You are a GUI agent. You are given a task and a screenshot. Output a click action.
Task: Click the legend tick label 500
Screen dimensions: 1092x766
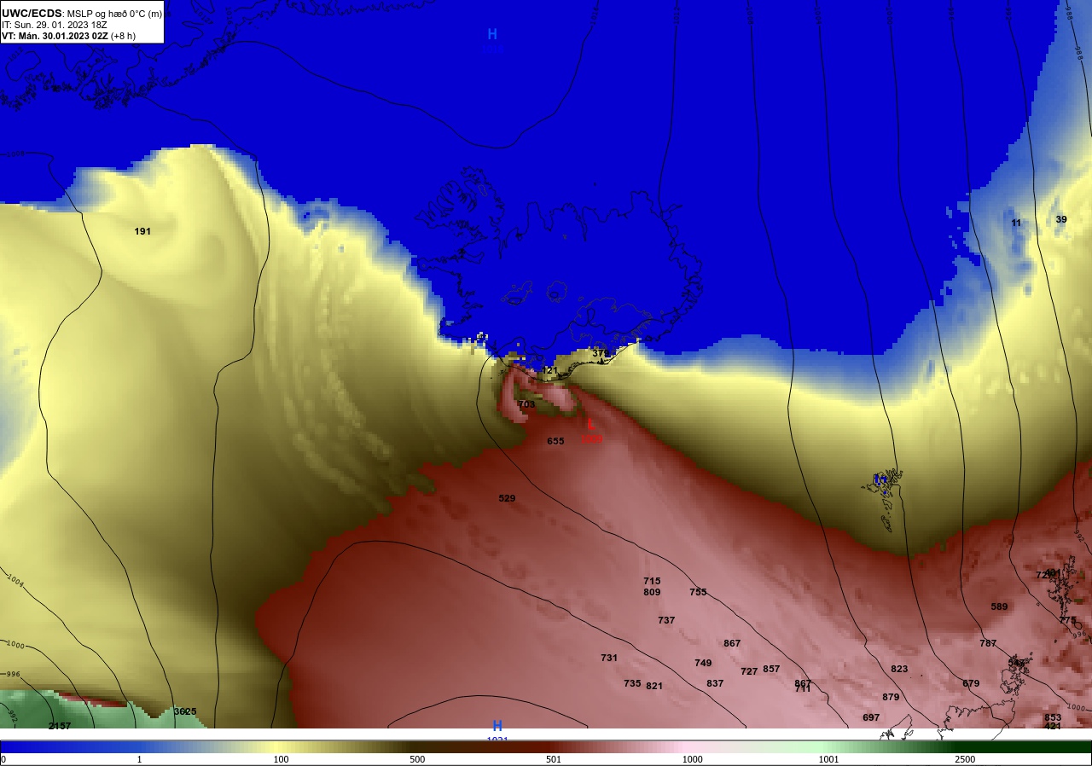pyautogui.click(x=417, y=759)
